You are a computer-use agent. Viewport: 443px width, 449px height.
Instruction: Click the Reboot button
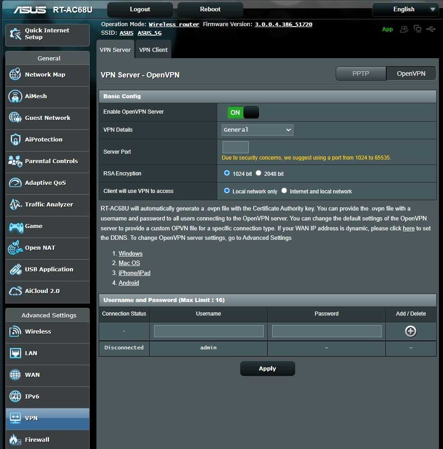(210, 9)
